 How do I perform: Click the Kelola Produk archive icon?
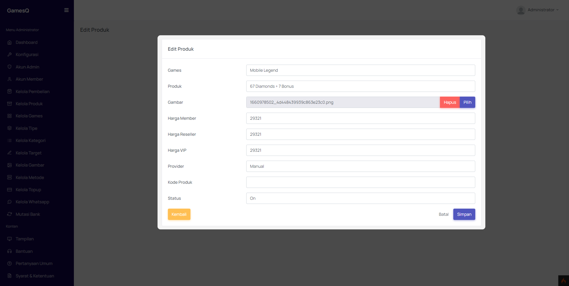coord(9,104)
